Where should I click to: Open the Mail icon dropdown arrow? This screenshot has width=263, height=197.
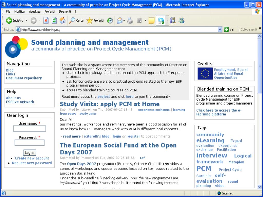124,21
